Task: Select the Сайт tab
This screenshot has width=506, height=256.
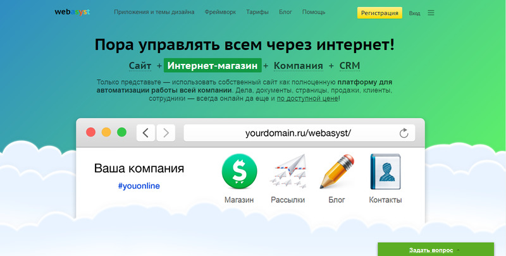Action: 140,66
